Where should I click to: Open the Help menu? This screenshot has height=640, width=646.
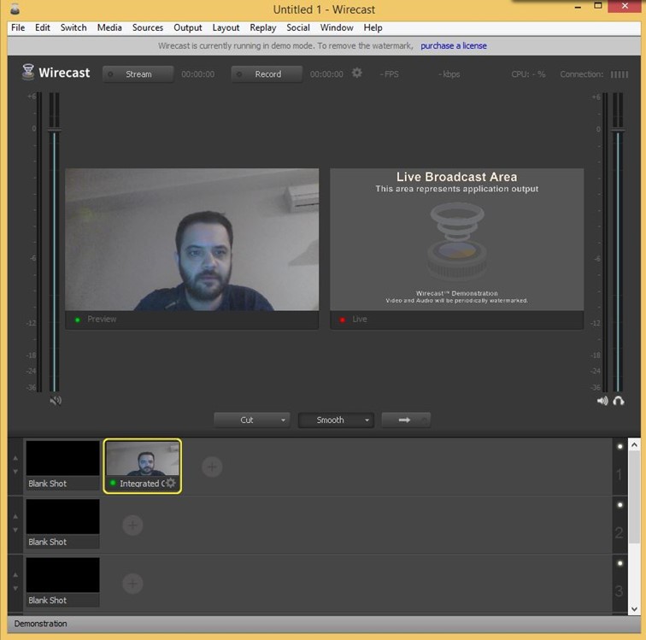pyautogui.click(x=373, y=27)
